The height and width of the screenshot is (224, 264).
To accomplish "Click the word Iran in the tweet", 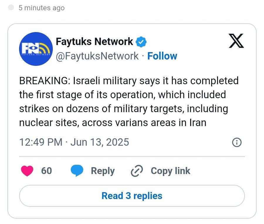I will [198, 122].
